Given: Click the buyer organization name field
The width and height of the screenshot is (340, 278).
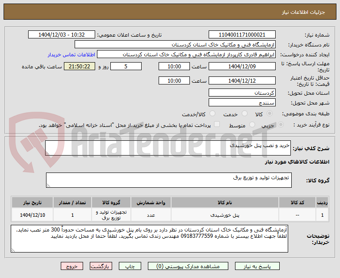Looking at the screenshot, I should (x=175, y=44).
